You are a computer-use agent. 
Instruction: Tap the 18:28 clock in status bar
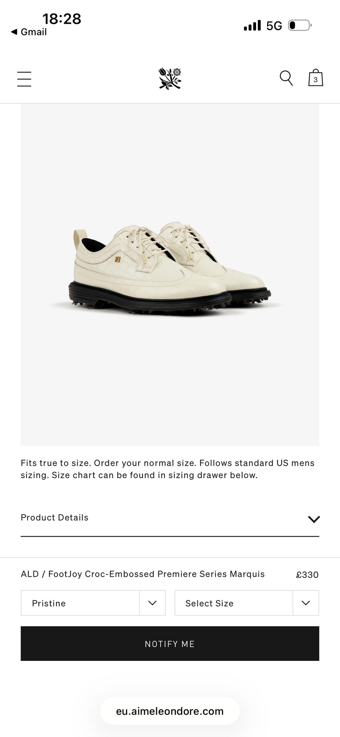point(62,19)
